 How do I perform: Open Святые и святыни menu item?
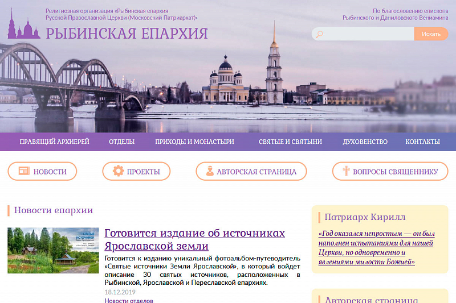(290, 142)
